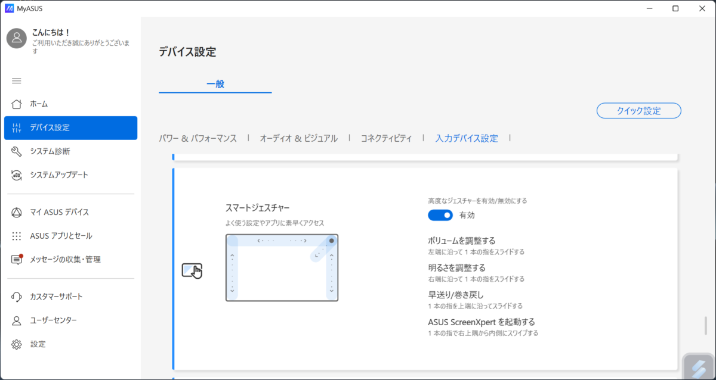716x380 pixels.
Task: Go to システムアップデート page
Action: [70, 175]
